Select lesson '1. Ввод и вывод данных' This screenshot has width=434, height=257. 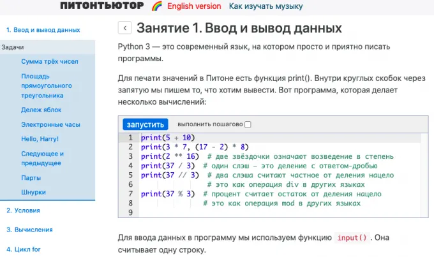tap(43, 30)
